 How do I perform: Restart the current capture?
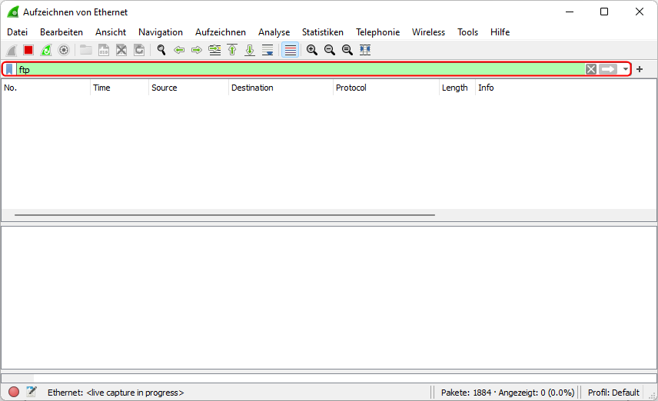46,50
